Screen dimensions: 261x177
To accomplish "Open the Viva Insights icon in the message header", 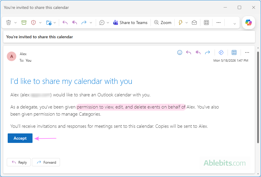I will point(221,52).
